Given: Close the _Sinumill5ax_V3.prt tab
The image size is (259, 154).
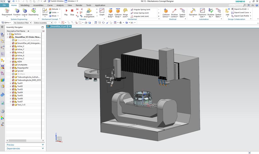Looking at the screenshot, I should tap(70, 26).
